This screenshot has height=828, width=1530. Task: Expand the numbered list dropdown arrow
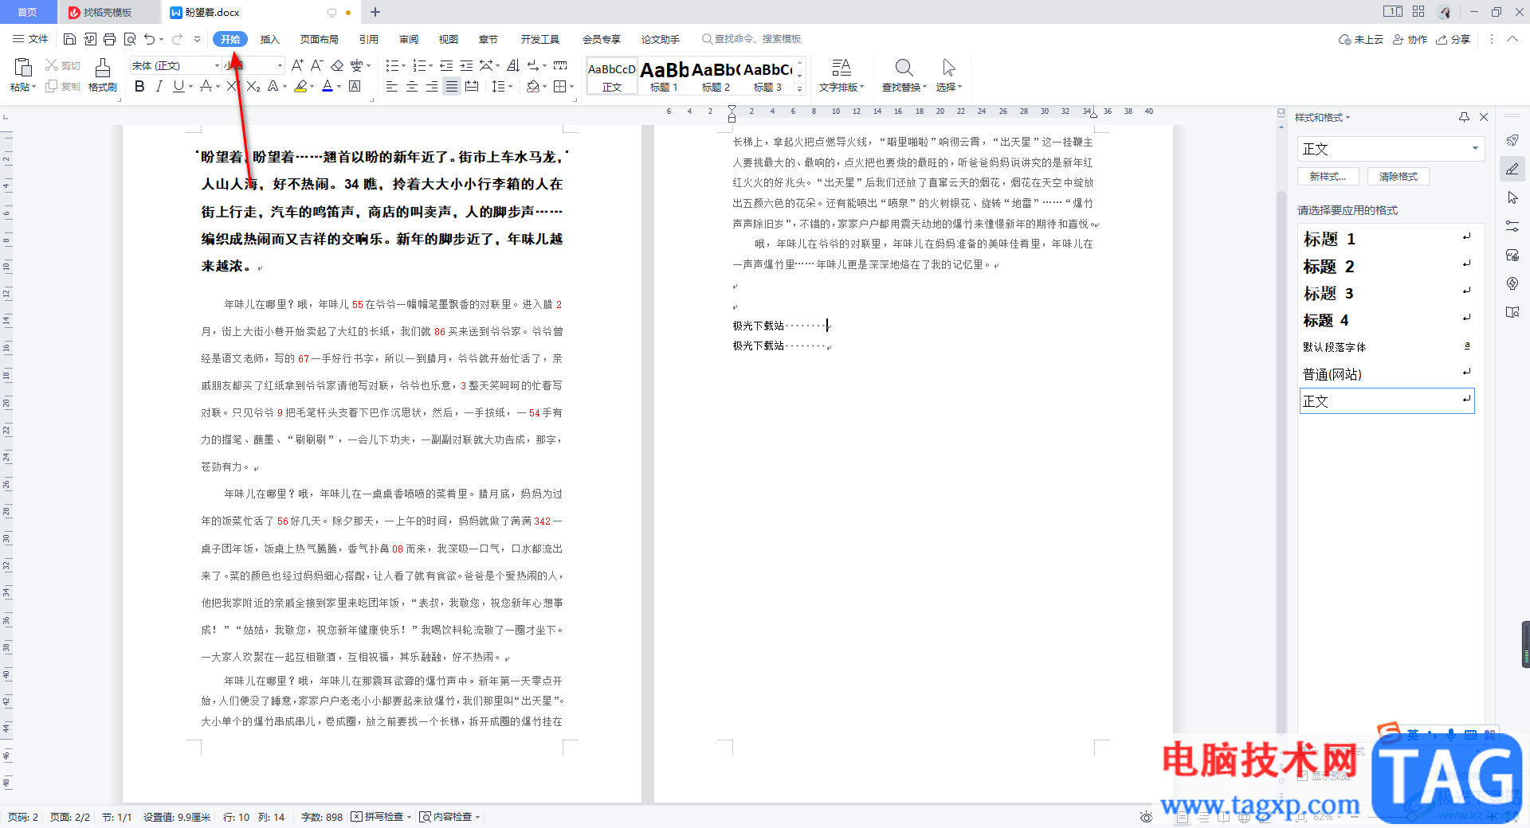(430, 65)
